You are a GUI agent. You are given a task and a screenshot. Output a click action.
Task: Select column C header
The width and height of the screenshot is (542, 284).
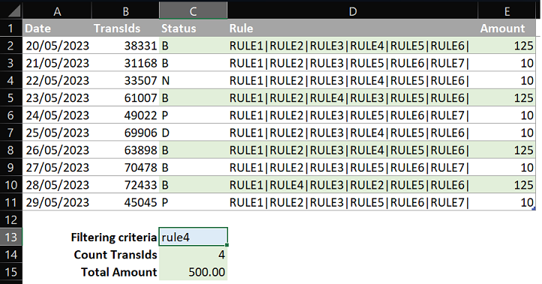[193, 11]
